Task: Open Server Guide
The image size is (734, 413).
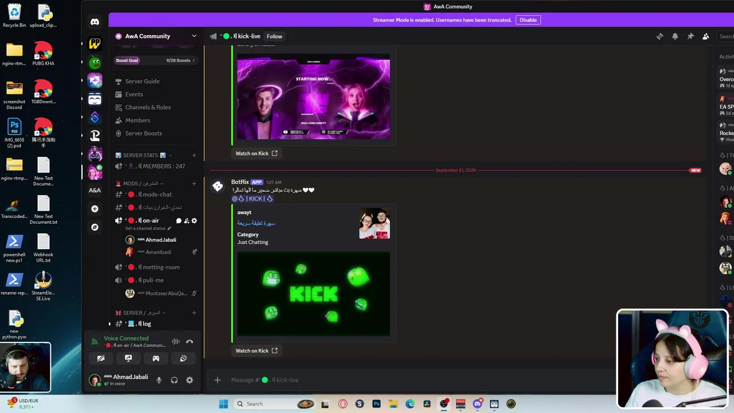Action: coord(155,81)
